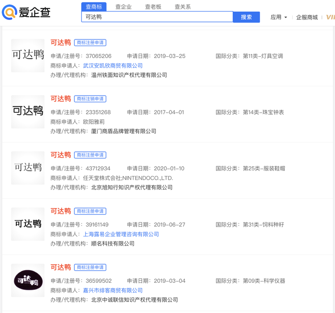
Task: Select application date 2019-06-27
Action: pos(170,224)
